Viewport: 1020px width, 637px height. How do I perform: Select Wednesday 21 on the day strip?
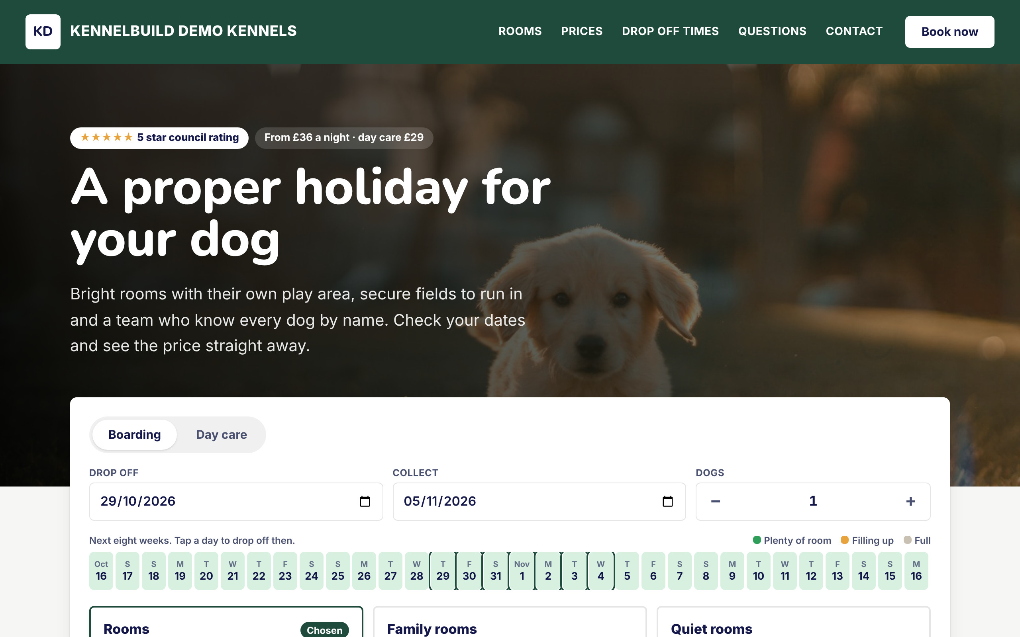pos(233,571)
